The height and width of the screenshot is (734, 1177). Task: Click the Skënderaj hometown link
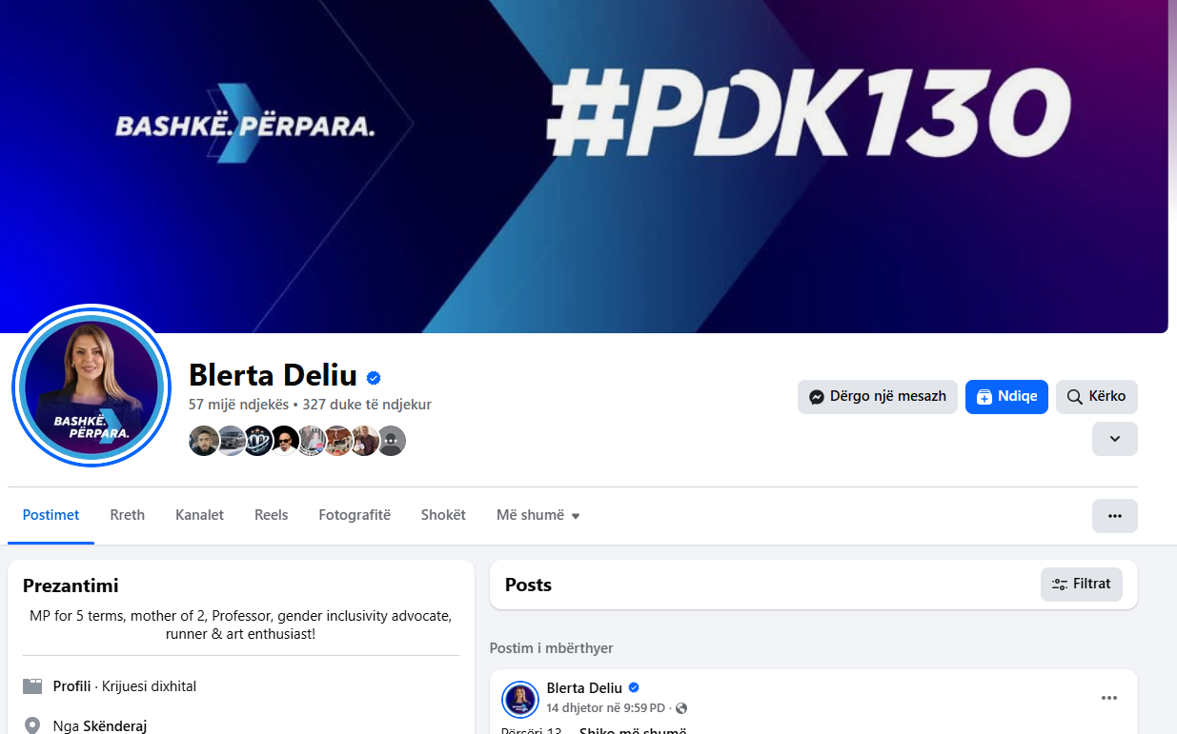click(x=114, y=726)
